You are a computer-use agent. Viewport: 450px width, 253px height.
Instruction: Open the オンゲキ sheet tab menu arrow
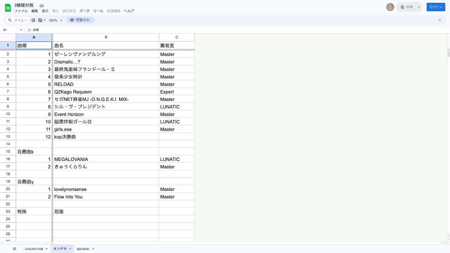[70, 249]
